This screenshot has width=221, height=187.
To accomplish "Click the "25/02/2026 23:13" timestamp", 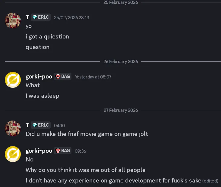I will (71, 17).
